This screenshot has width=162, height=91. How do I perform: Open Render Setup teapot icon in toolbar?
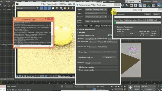pyautogui.click(x=159, y=5)
